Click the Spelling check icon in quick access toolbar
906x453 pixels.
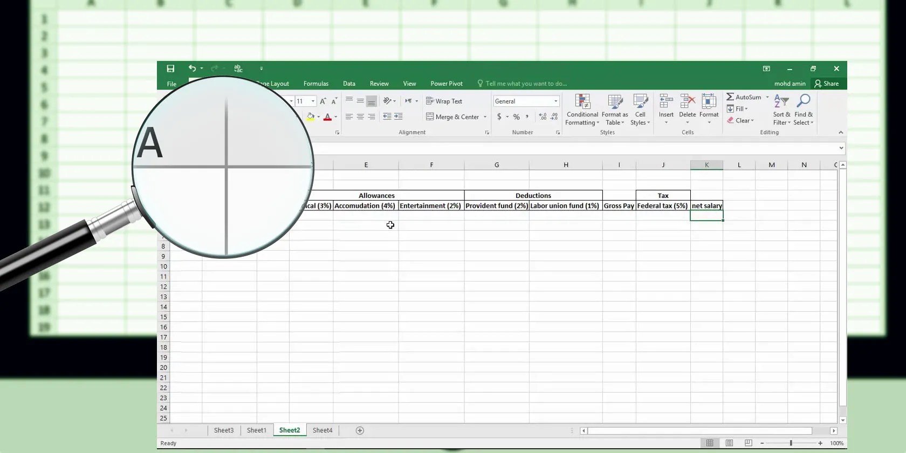coord(238,68)
